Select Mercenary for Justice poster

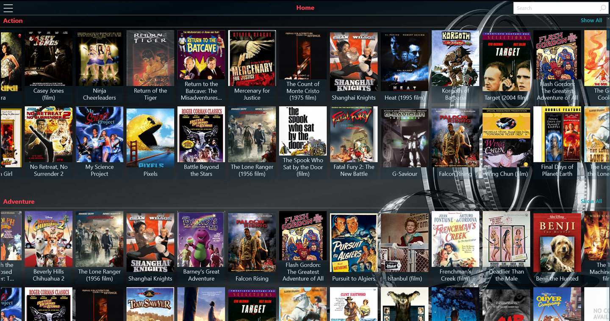tap(252, 58)
